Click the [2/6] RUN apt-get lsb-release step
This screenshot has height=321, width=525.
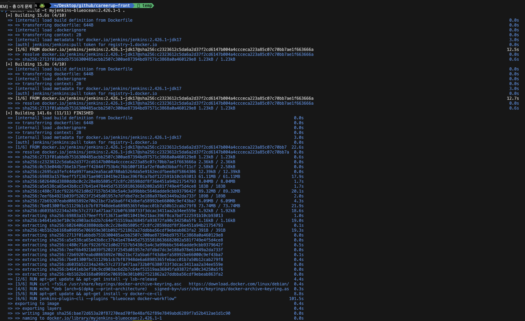pos(82,279)
